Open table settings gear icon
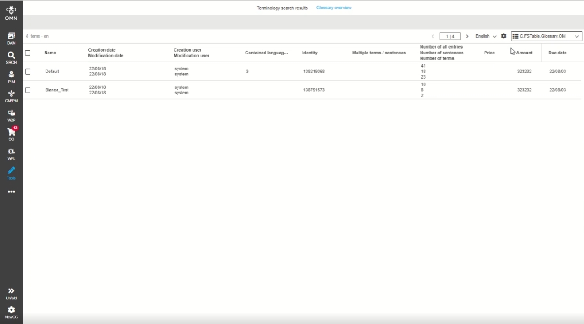The height and width of the screenshot is (324, 584). [x=504, y=36]
